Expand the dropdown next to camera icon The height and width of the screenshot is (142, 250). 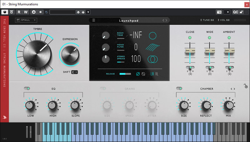click(x=227, y=12)
